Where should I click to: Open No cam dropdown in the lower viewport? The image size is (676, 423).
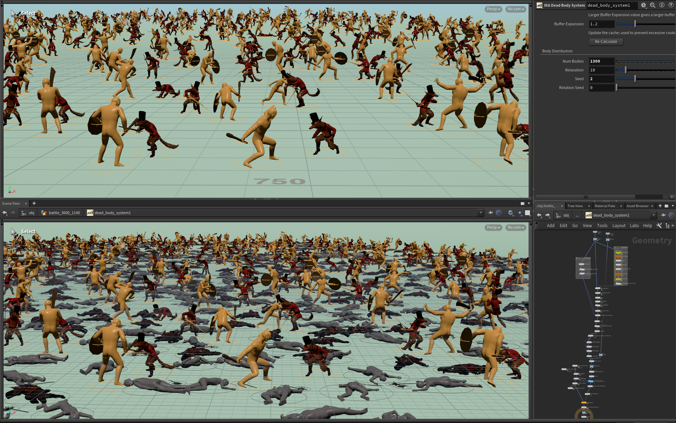coord(516,227)
